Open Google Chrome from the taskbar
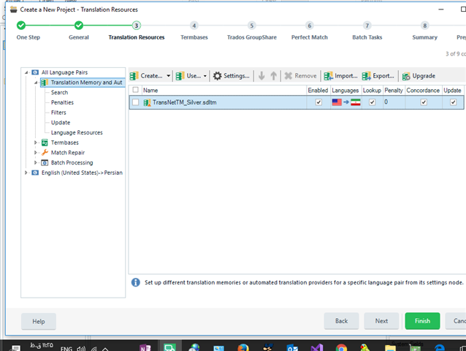The image size is (466, 351). pos(342,347)
